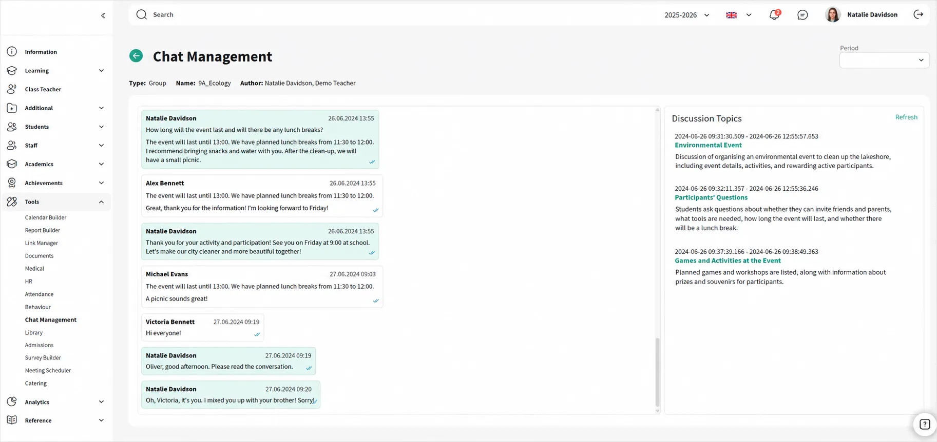This screenshot has width=937, height=442.
Task: Open the 2025-2026 academic year dropdown
Action: coord(687,15)
